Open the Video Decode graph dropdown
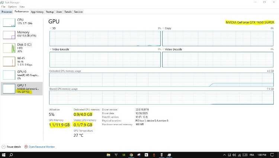The image size is (279, 158). pos(163,49)
